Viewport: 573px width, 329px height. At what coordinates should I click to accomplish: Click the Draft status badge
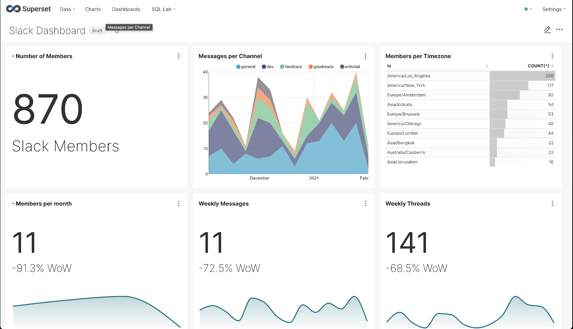97,31
